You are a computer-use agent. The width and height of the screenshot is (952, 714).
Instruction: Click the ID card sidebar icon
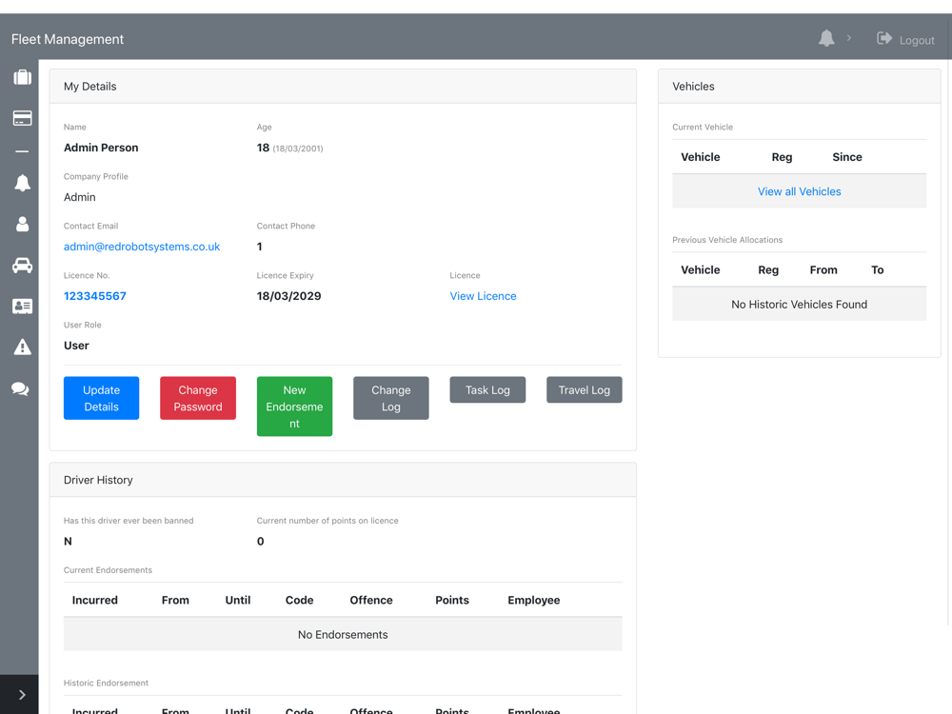22,307
